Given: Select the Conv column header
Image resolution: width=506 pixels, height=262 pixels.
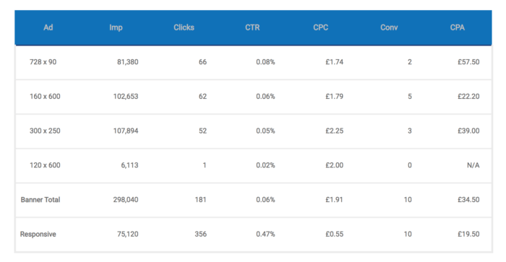Looking at the screenshot, I should [389, 27].
